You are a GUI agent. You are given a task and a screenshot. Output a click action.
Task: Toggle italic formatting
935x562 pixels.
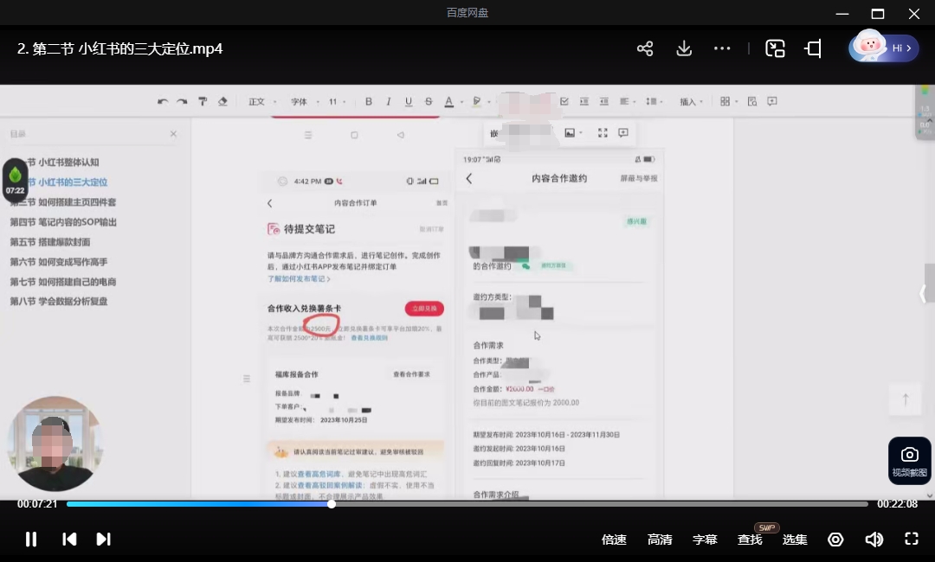388,102
